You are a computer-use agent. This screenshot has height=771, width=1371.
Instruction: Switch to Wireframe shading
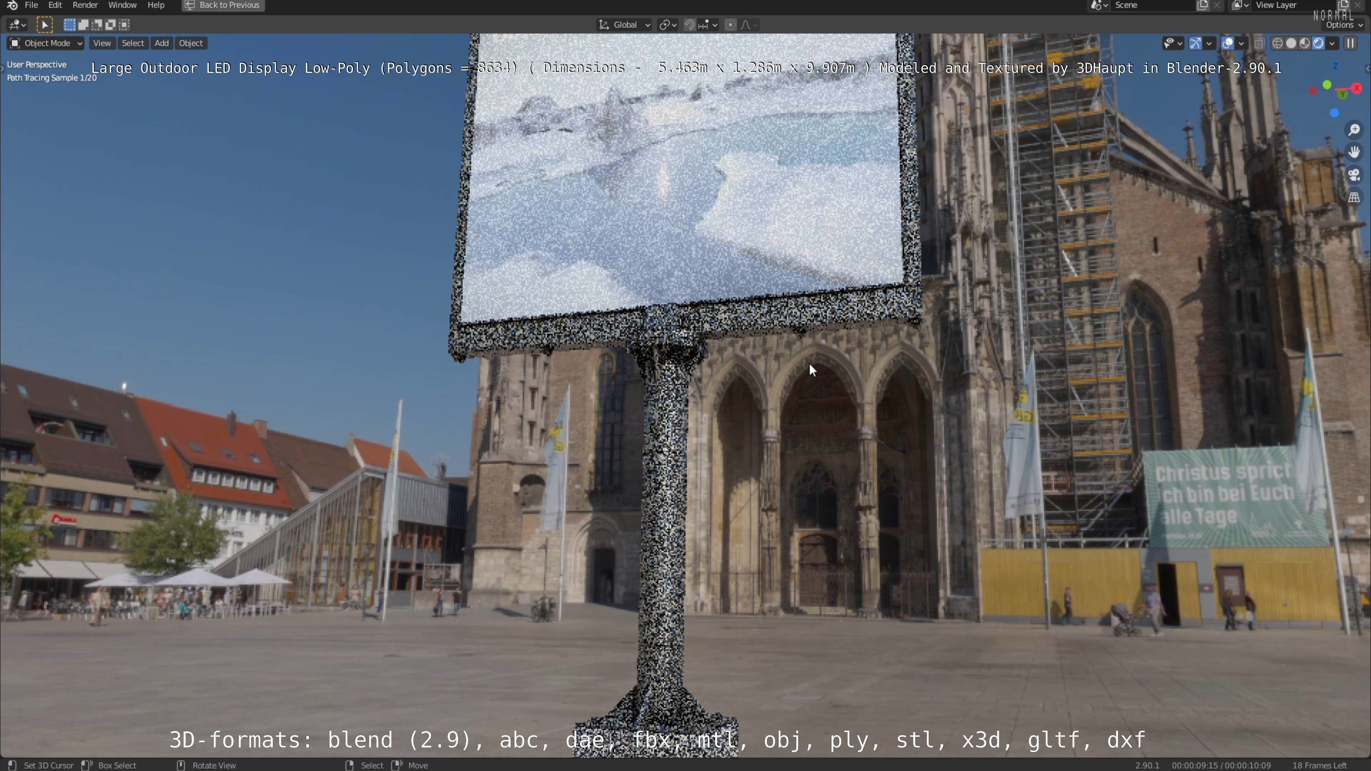[x=1277, y=43]
